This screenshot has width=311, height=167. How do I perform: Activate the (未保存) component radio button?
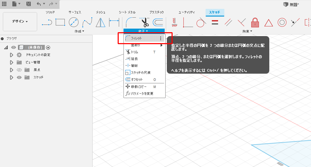pos(48,48)
